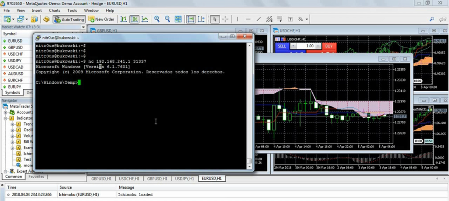Open the View menu
The image size is (449, 201).
point(21,11)
